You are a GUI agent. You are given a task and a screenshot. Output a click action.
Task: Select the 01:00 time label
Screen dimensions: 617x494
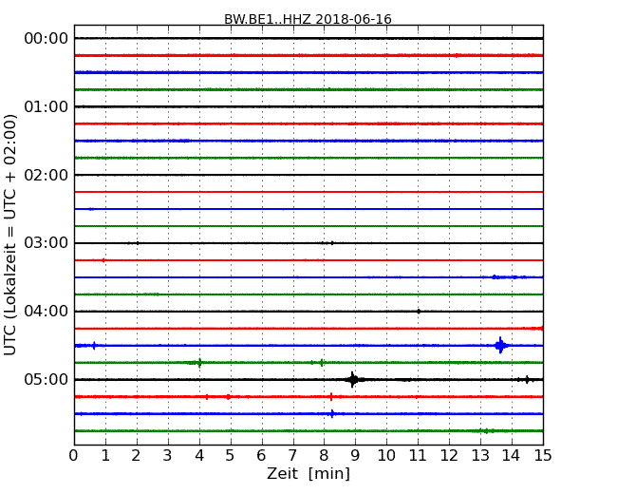click(x=47, y=106)
